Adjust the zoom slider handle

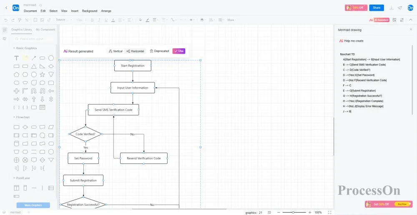[293, 213]
